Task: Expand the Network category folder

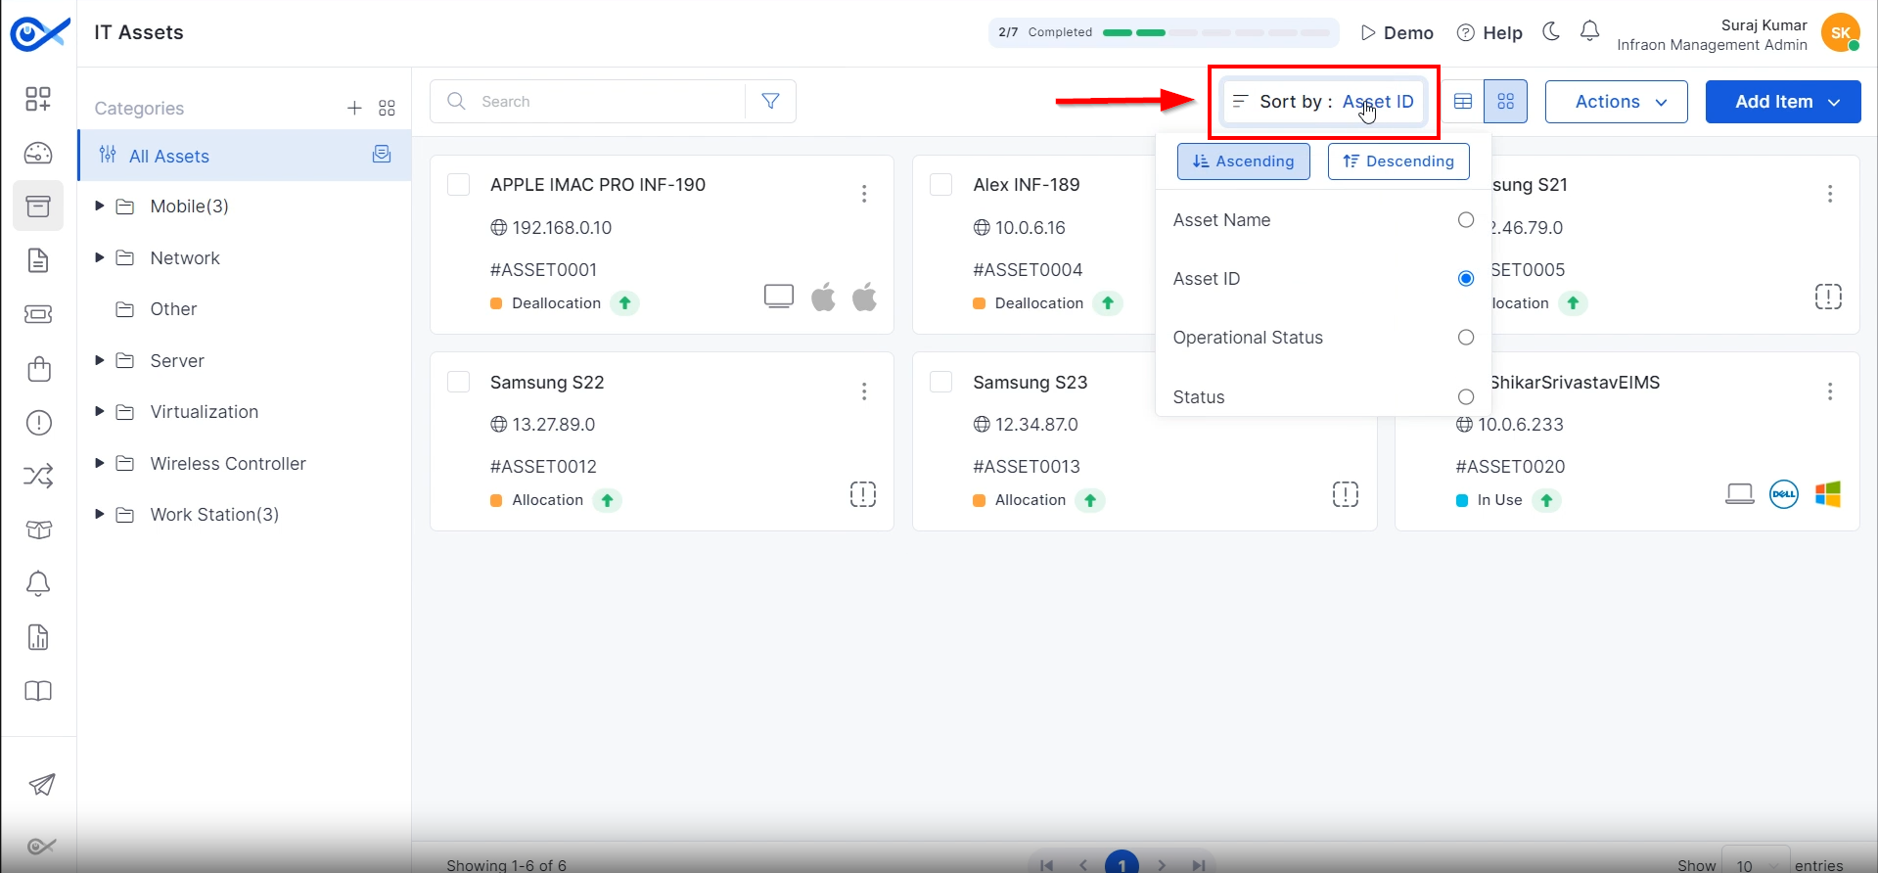Action: 100,258
